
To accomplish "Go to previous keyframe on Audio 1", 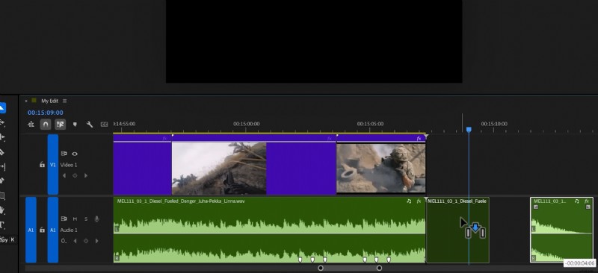I will (75, 241).
